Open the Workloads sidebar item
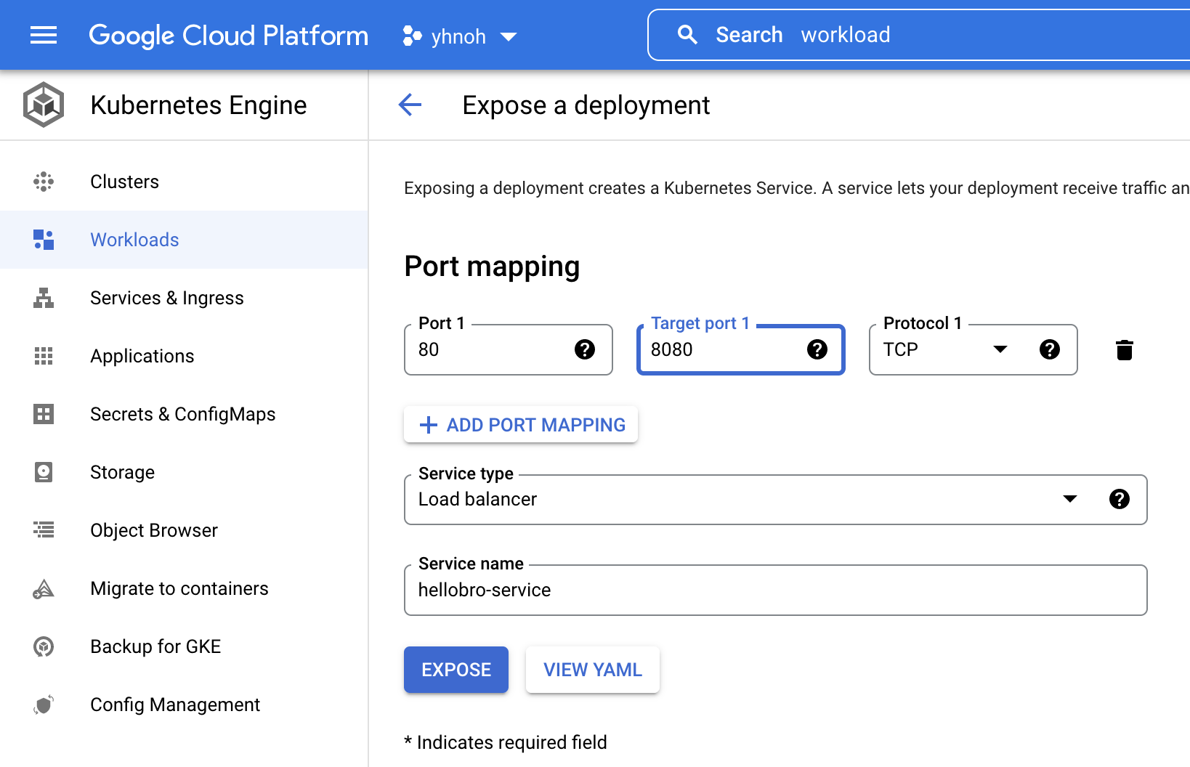 (184, 240)
